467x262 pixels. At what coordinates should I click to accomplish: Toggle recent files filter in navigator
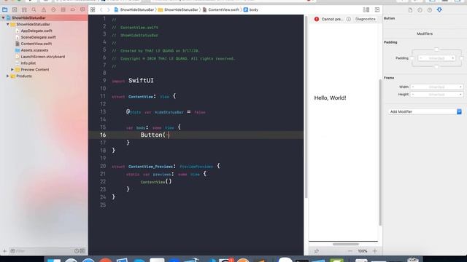(x=77, y=251)
